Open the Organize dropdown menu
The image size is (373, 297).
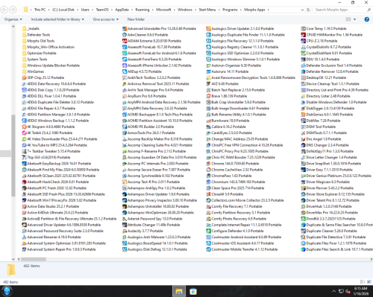[x=13, y=19]
